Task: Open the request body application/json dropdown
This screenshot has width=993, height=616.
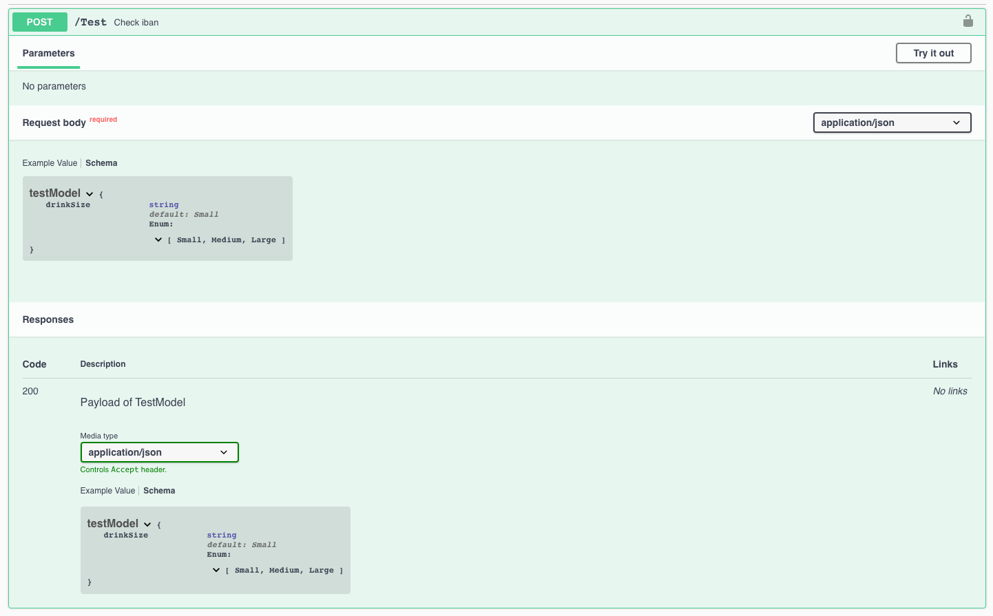Action: pos(892,122)
